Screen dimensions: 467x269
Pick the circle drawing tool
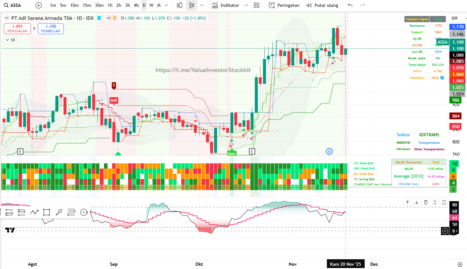point(84,213)
